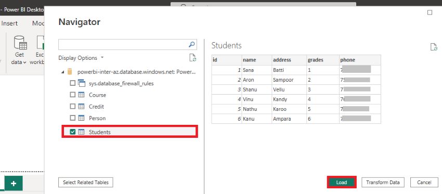Check the Course table checkbox
The height and width of the screenshot is (194, 442).
pyautogui.click(x=73, y=95)
